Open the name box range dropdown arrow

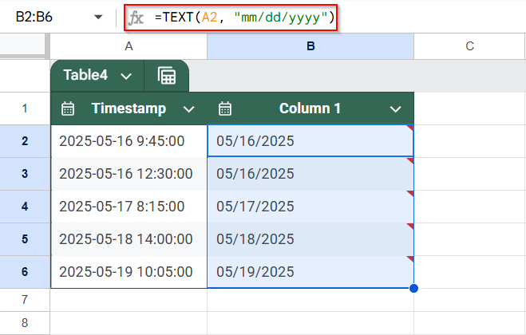pos(98,17)
